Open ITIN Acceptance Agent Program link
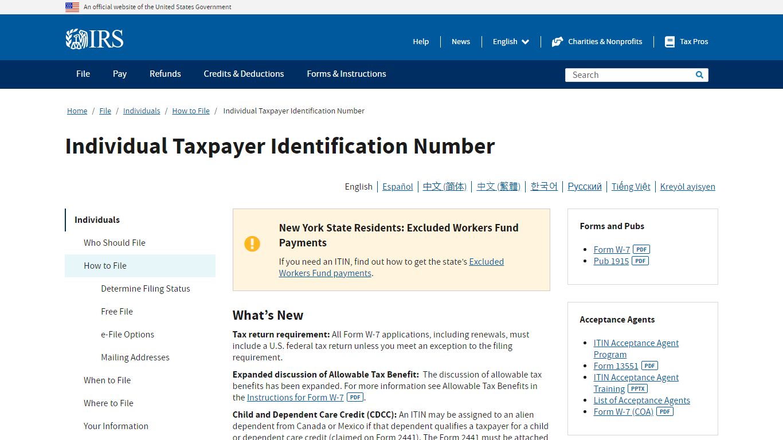The image size is (783, 440). [x=636, y=349]
